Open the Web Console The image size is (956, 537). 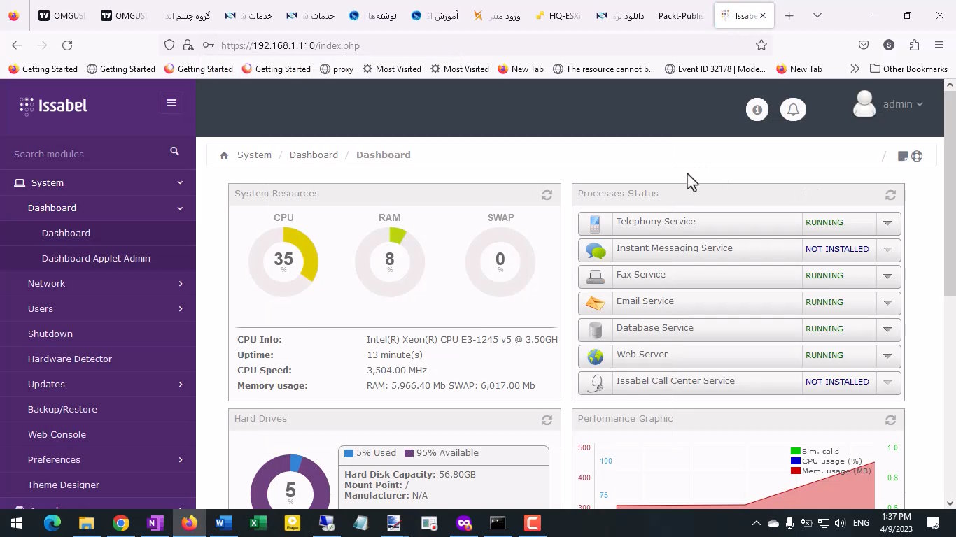[x=57, y=434]
